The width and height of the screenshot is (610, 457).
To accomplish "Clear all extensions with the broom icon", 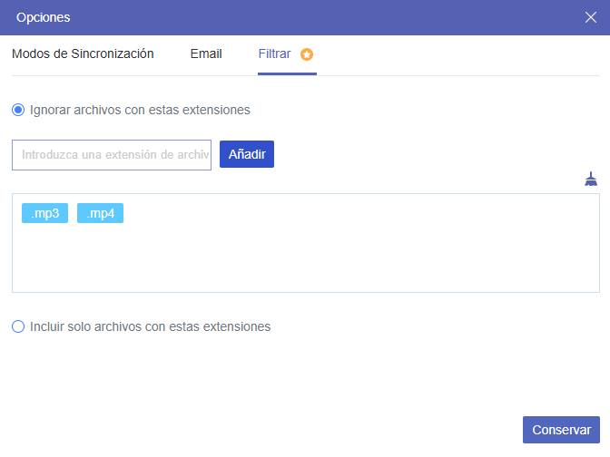I will tap(591, 179).
